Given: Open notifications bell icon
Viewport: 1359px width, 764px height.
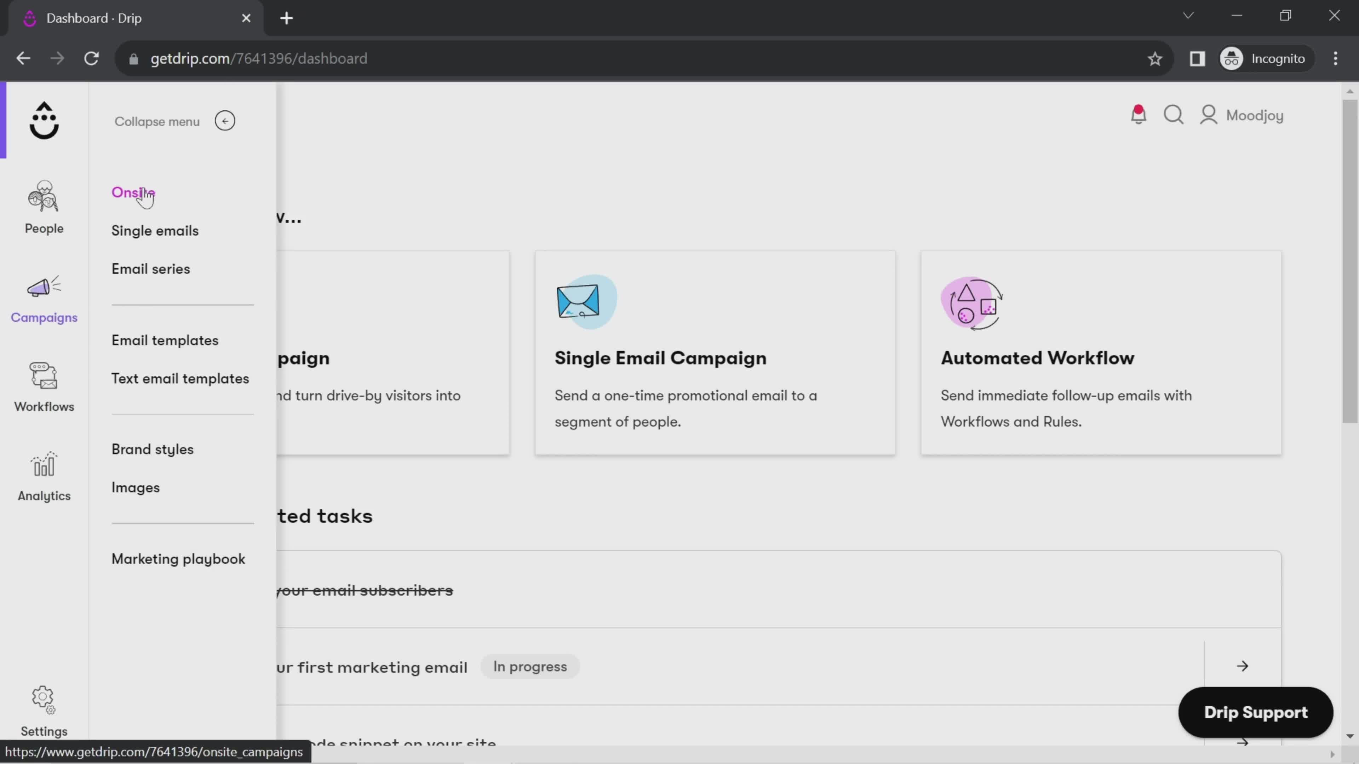Looking at the screenshot, I should point(1138,114).
